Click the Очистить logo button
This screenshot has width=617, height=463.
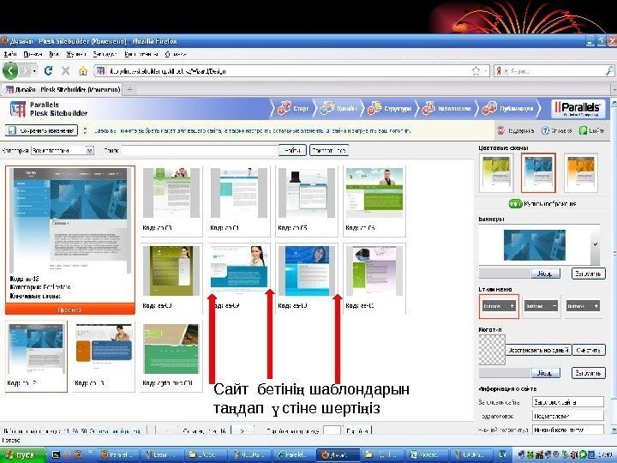589,350
